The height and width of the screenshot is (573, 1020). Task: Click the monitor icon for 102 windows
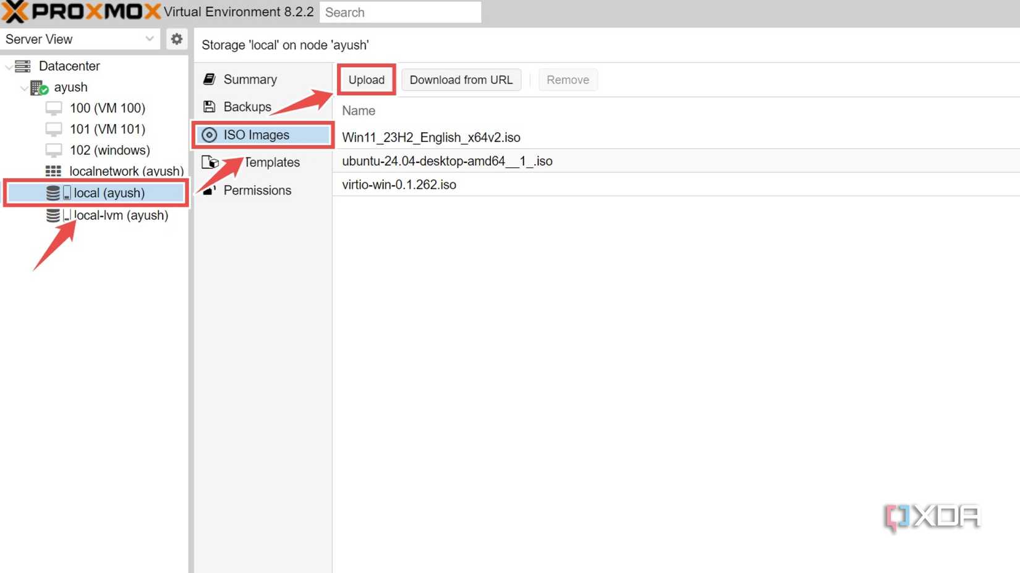coord(54,151)
